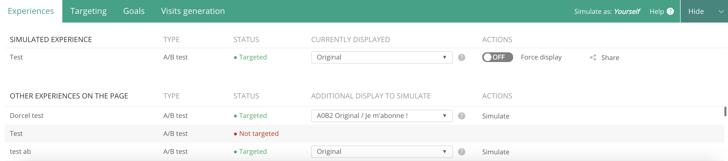Switch to the Goals tab
Screen dimensions: 728x161
(x=134, y=11)
